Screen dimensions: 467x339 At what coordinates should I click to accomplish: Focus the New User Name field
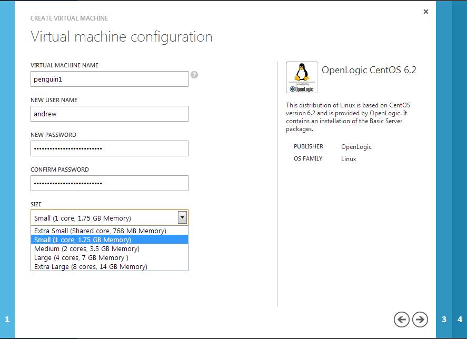click(109, 114)
